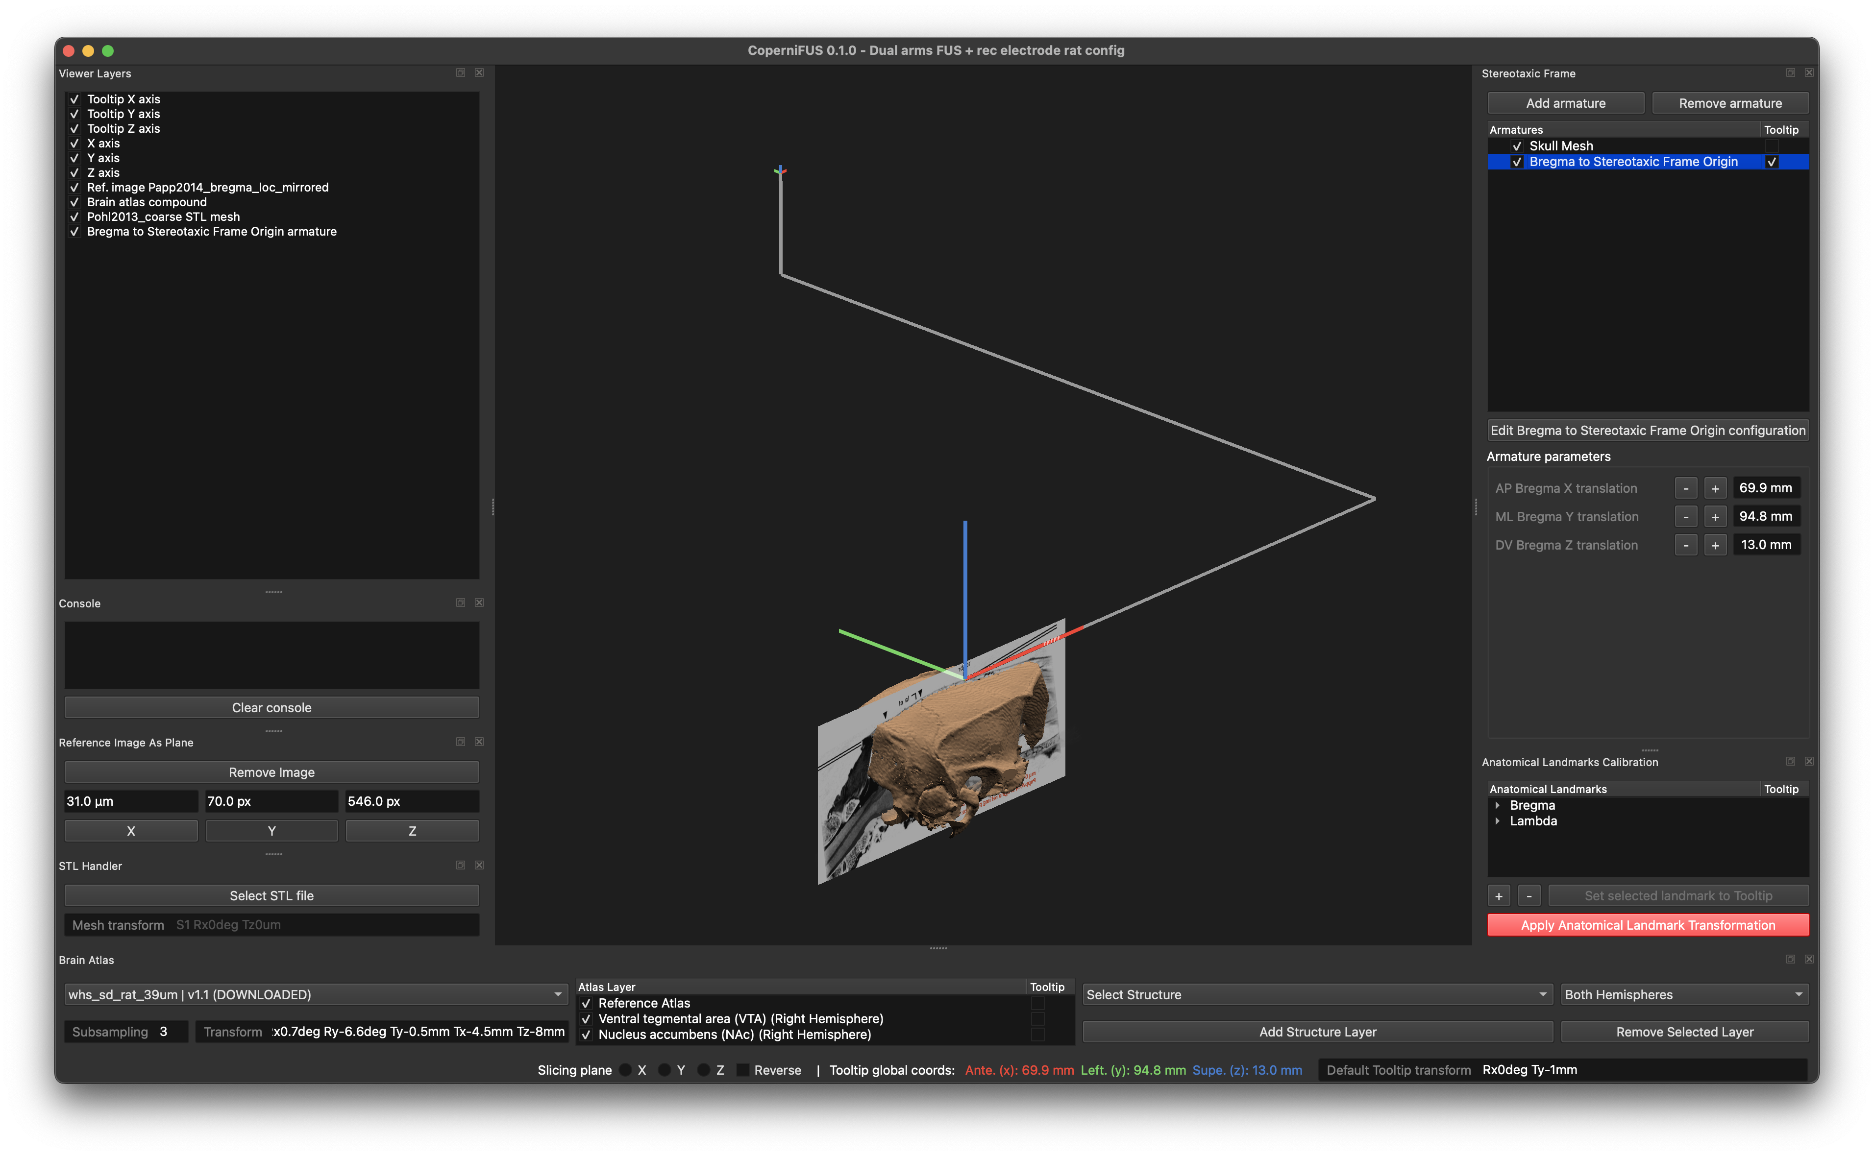Decrease DV Bregma Z translation
1874x1156 pixels.
click(x=1685, y=545)
